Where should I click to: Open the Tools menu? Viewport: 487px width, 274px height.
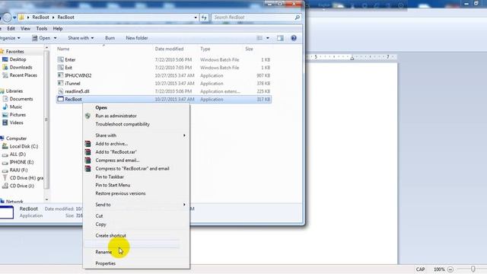click(x=42, y=29)
